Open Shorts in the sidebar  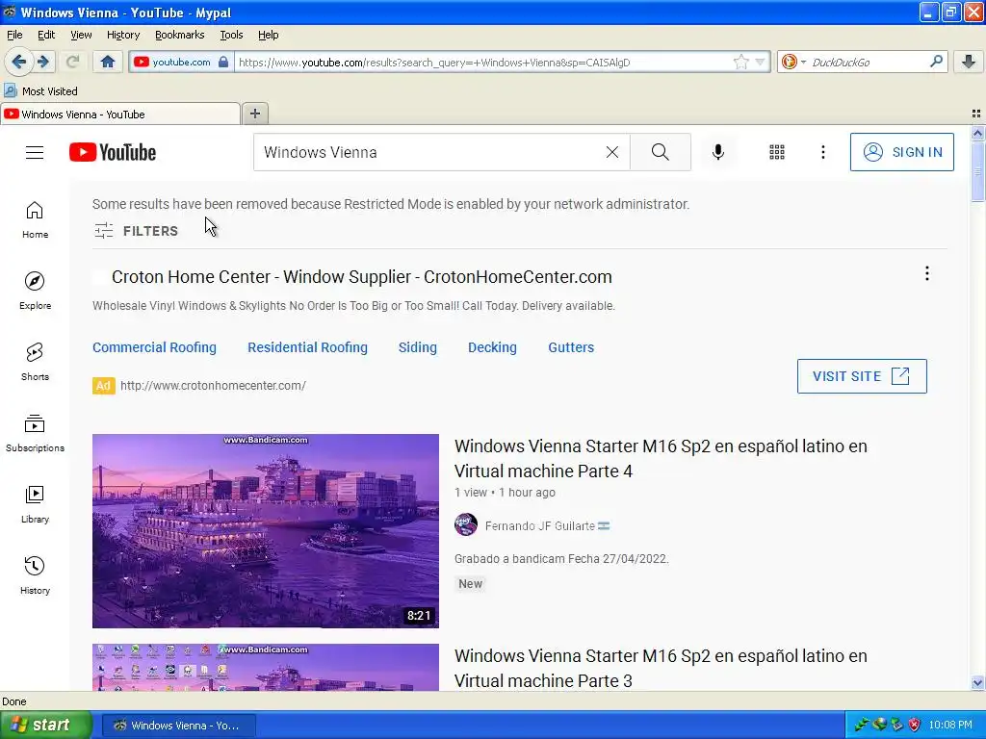36,362
